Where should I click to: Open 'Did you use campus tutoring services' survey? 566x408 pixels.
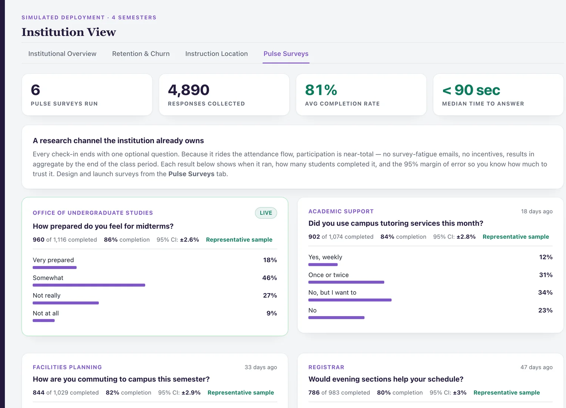tap(396, 223)
